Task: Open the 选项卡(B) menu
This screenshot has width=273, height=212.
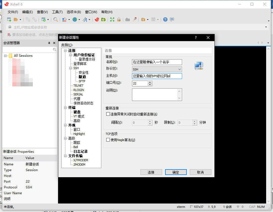Action: pos(74,12)
